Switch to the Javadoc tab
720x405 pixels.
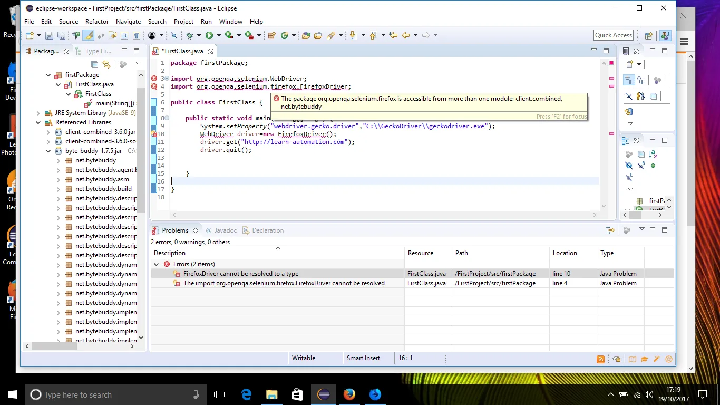[x=225, y=230]
